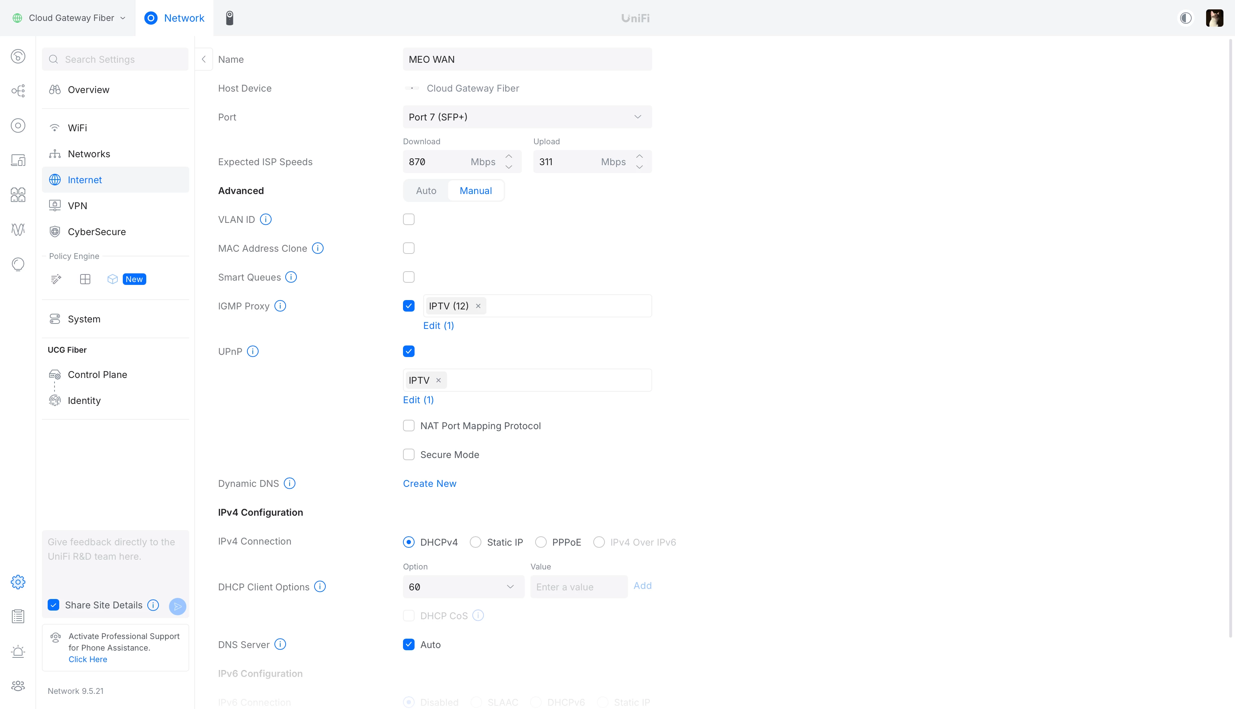
Task: Open the VPN settings menu item
Action: point(78,206)
